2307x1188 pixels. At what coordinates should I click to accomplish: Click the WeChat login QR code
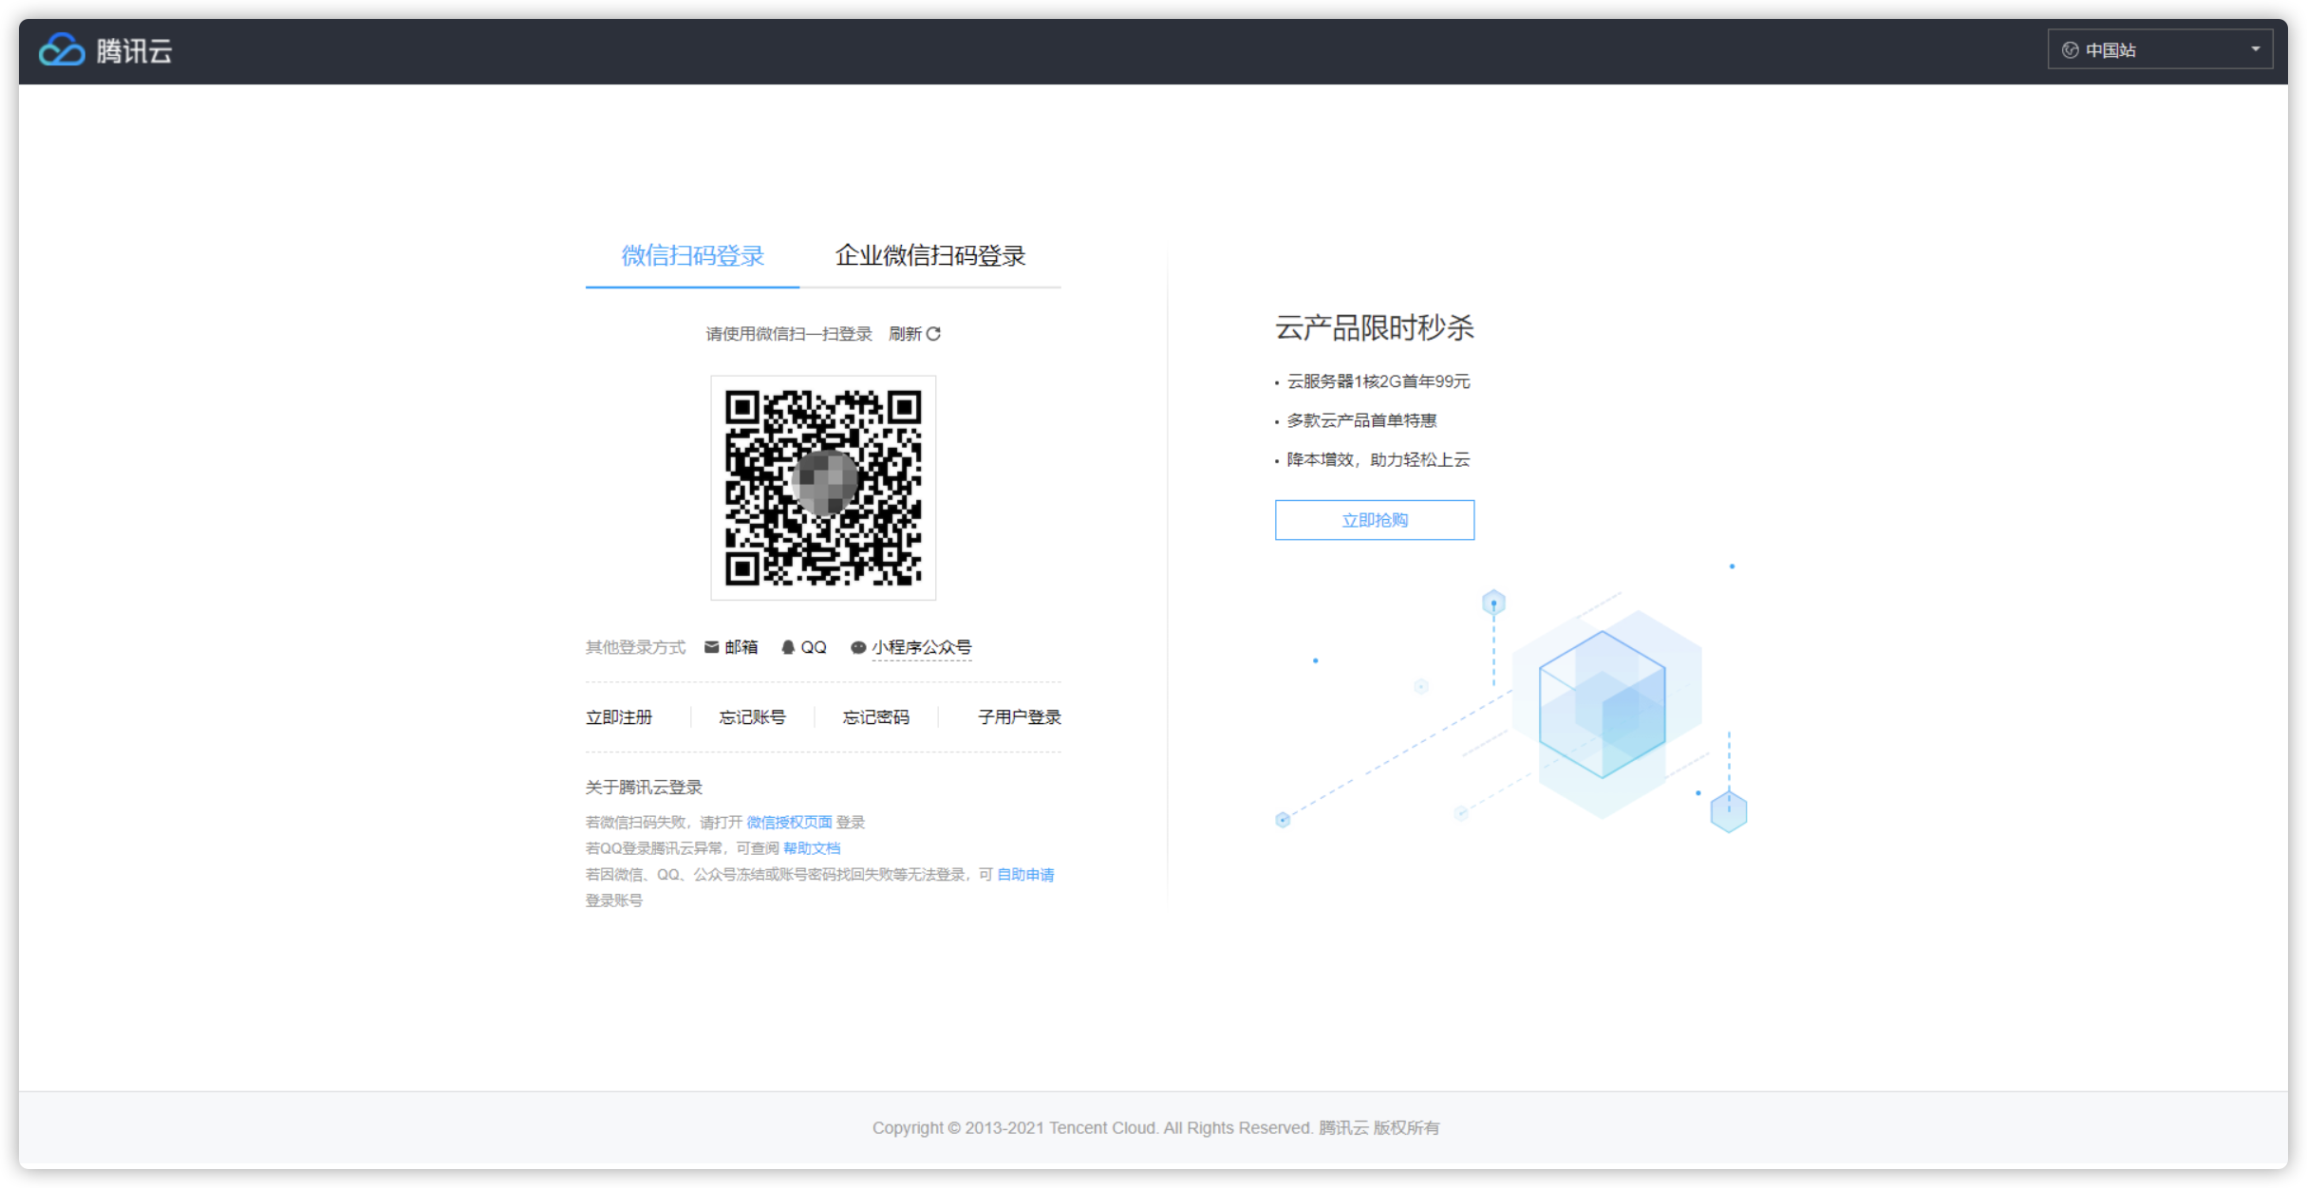coord(823,488)
